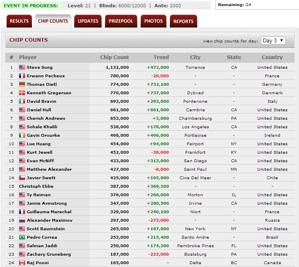Click the Chilean flag beside Javier Swett
The image size is (299, 267).
[x=22, y=178]
